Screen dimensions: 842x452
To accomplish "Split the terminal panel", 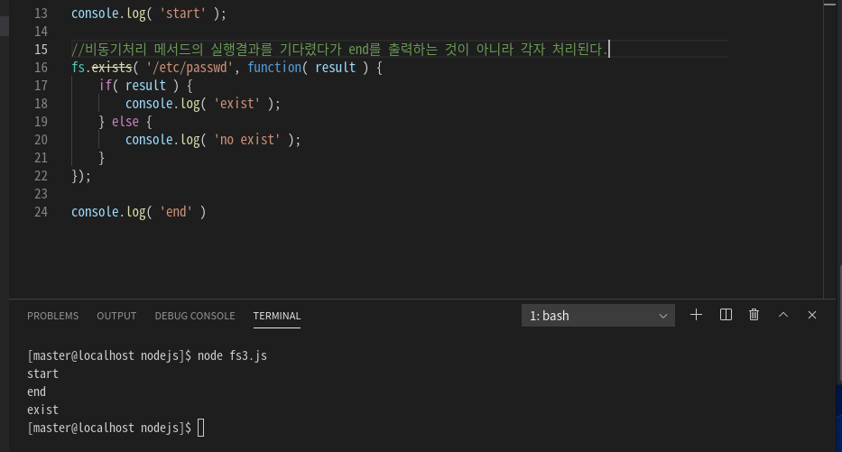I will click(726, 315).
